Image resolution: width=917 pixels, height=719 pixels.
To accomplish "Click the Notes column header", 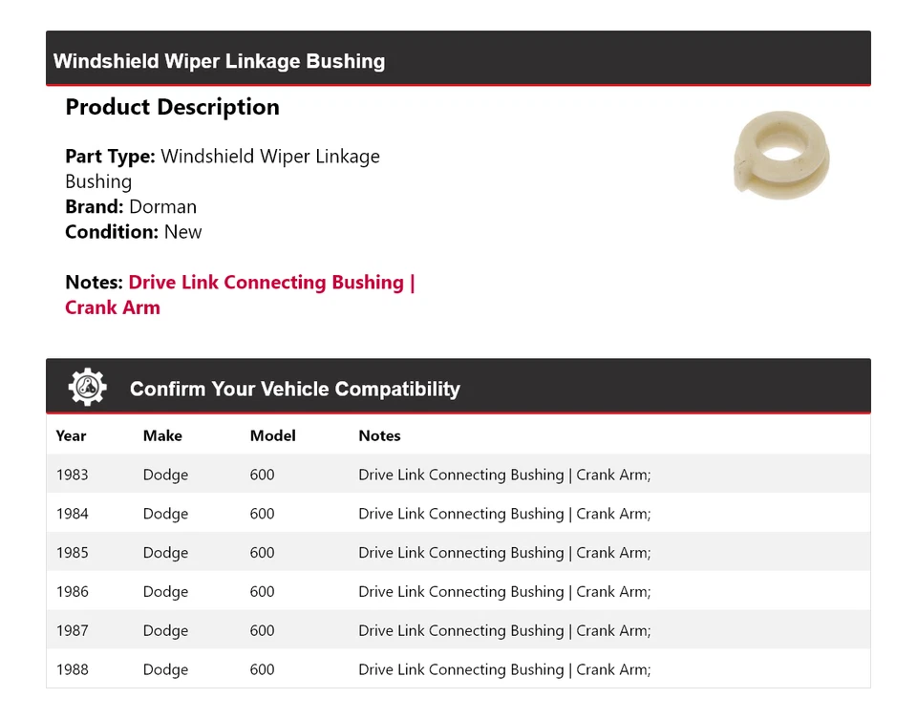I will point(379,435).
